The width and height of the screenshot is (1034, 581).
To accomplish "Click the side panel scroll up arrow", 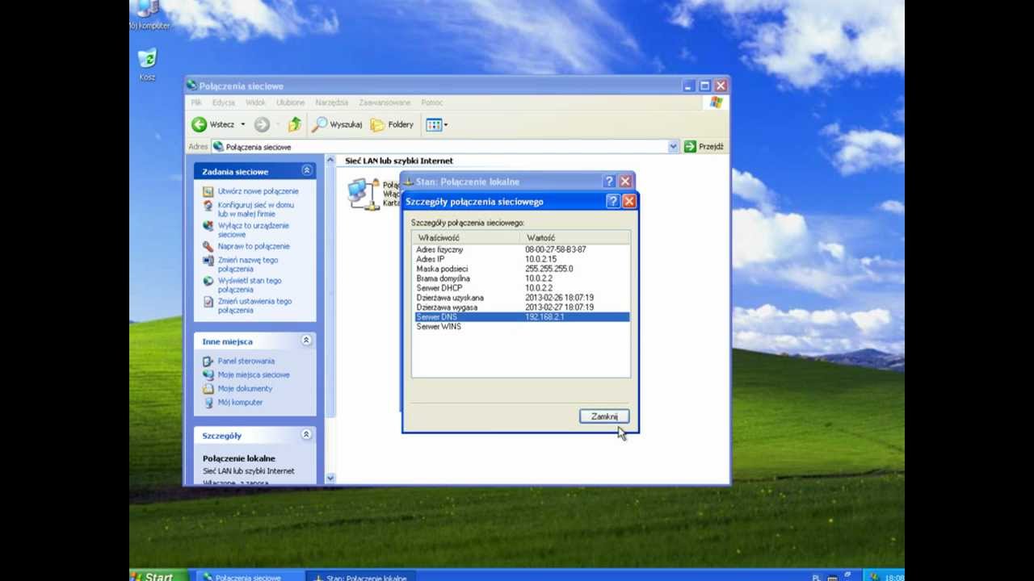I will [330, 160].
